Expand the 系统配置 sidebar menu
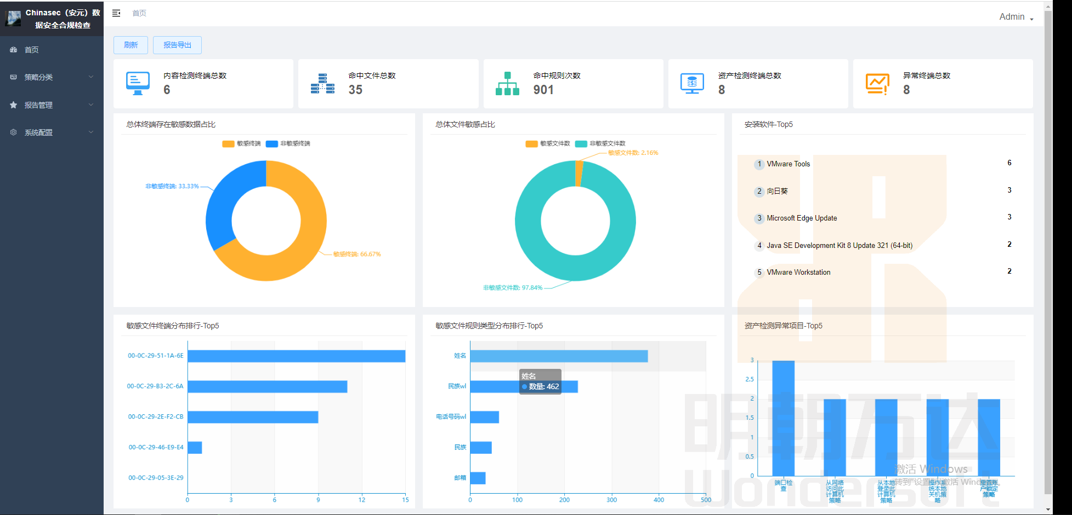This screenshot has height=515, width=1072. tap(52, 132)
